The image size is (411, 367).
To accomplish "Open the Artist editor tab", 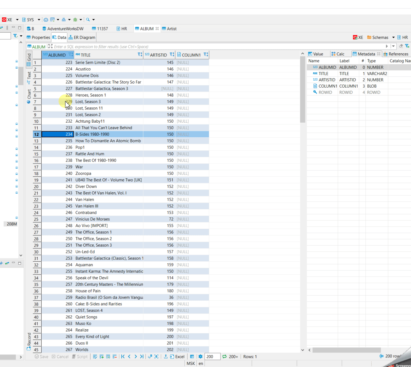I will [170, 29].
